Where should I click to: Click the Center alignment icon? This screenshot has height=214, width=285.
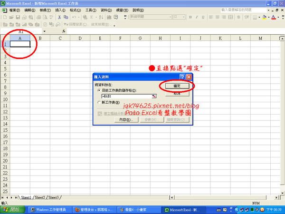[x=218, y=17]
